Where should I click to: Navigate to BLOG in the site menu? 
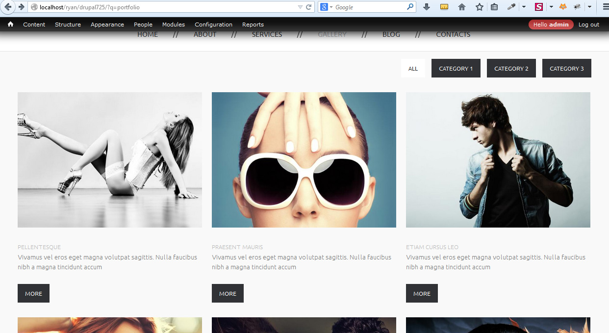391,34
